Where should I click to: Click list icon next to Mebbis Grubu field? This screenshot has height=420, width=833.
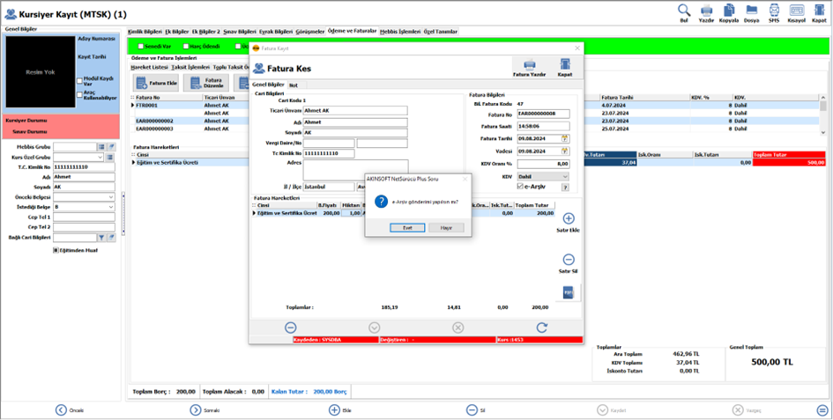point(102,147)
